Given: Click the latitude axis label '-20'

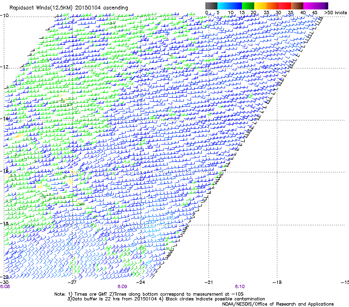Looking at the screenshot, I should pyautogui.click(x=4, y=277).
